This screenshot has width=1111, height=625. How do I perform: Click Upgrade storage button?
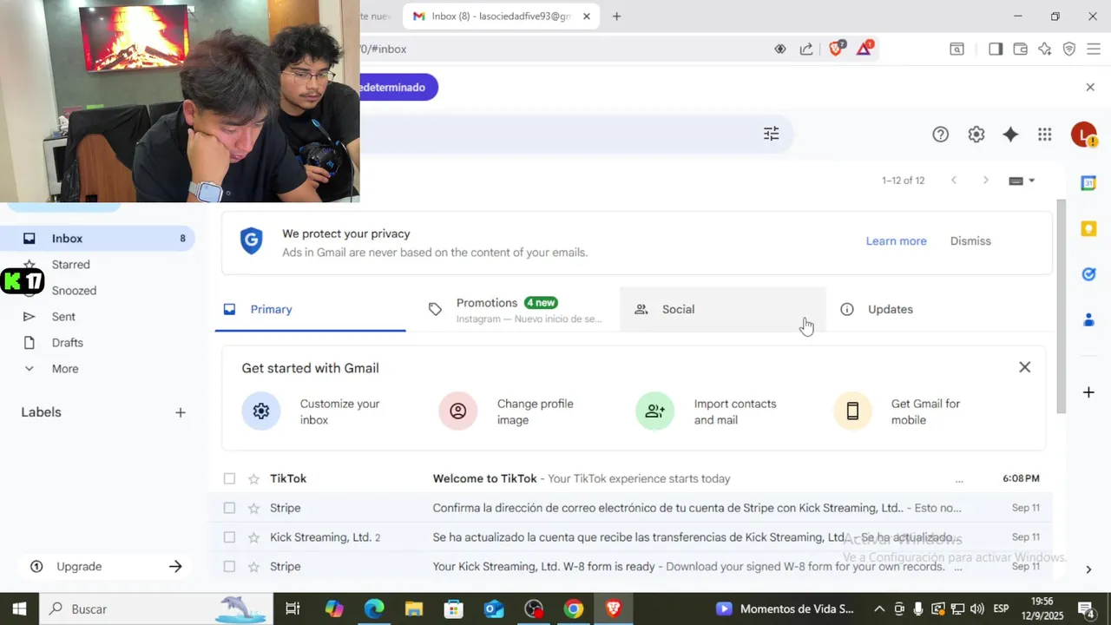[106, 567]
